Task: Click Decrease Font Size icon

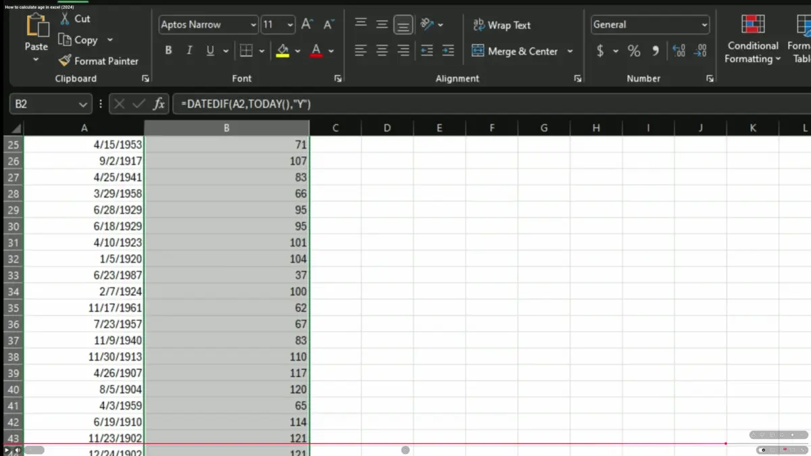Action: click(329, 24)
